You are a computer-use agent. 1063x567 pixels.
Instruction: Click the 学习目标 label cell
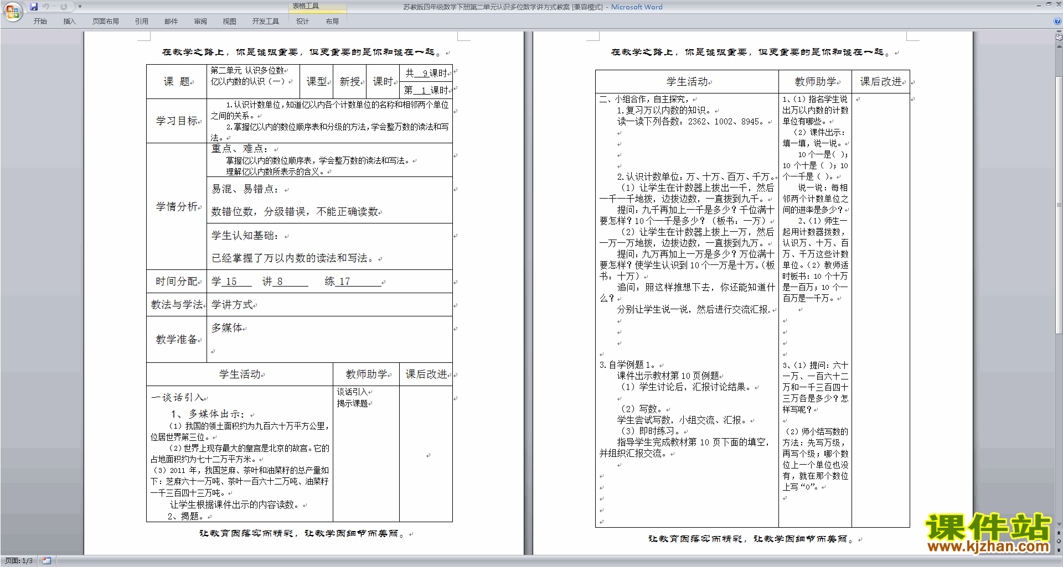[177, 121]
